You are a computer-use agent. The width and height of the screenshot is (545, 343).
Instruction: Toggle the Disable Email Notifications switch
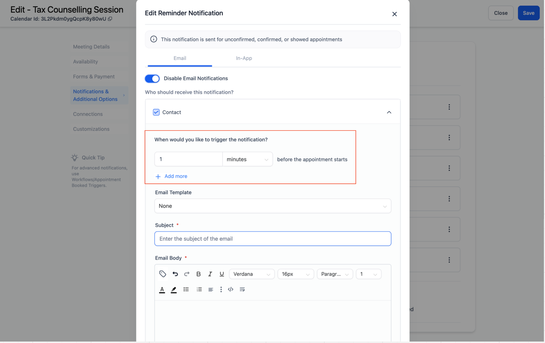[152, 78]
